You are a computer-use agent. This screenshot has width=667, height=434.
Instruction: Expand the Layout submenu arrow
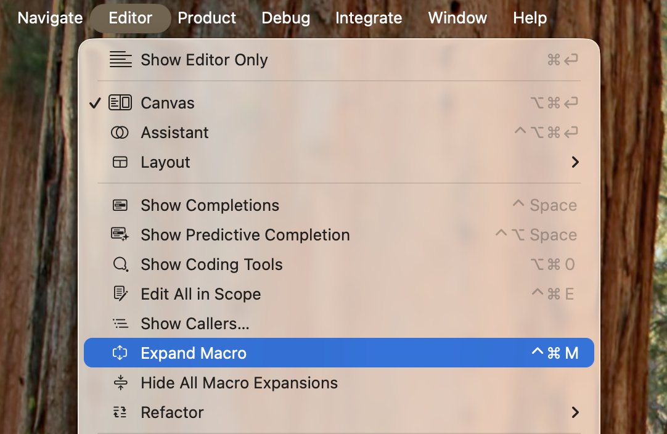click(x=575, y=162)
